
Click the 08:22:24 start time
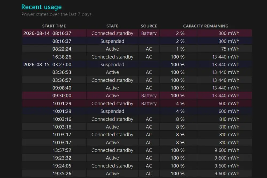click(x=62, y=49)
